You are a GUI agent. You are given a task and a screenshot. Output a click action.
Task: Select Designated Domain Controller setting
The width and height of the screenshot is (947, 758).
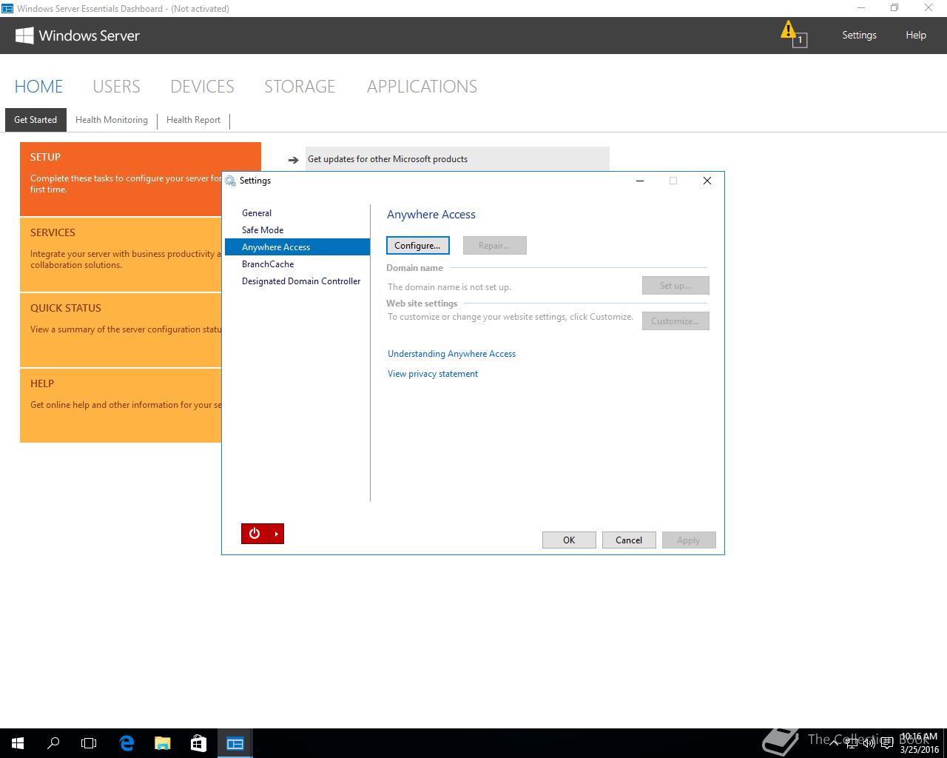297,281
